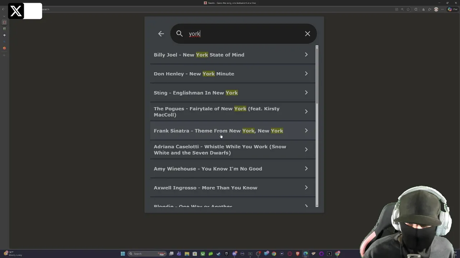Click the magnifying glass icon in the song search
The width and height of the screenshot is (460, 258).
pos(179,34)
